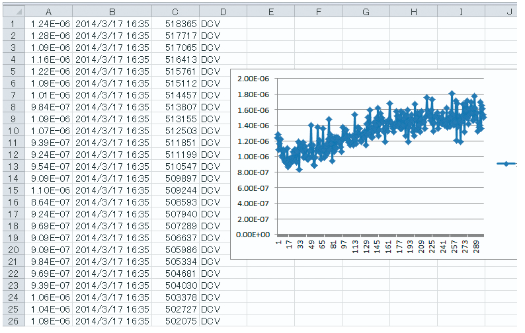The height and width of the screenshot is (333, 525).
Task: Select row 13 header
Action: click(13, 166)
